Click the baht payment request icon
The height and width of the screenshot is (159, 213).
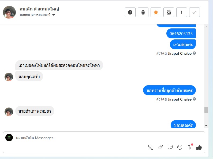(x=189, y=147)
